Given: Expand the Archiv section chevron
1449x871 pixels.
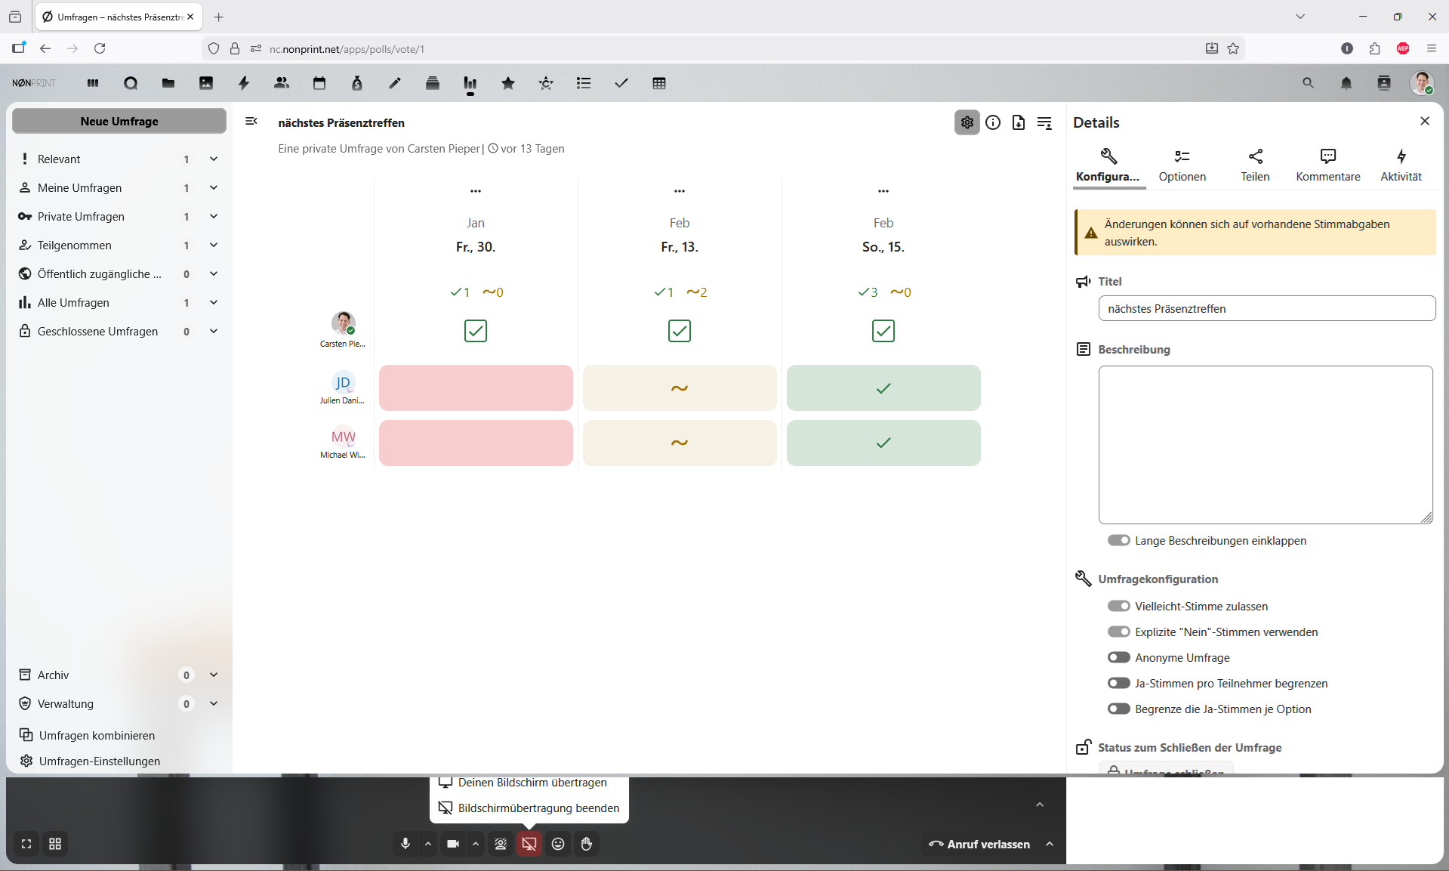Looking at the screenshot, I should (x=214, y=675).
